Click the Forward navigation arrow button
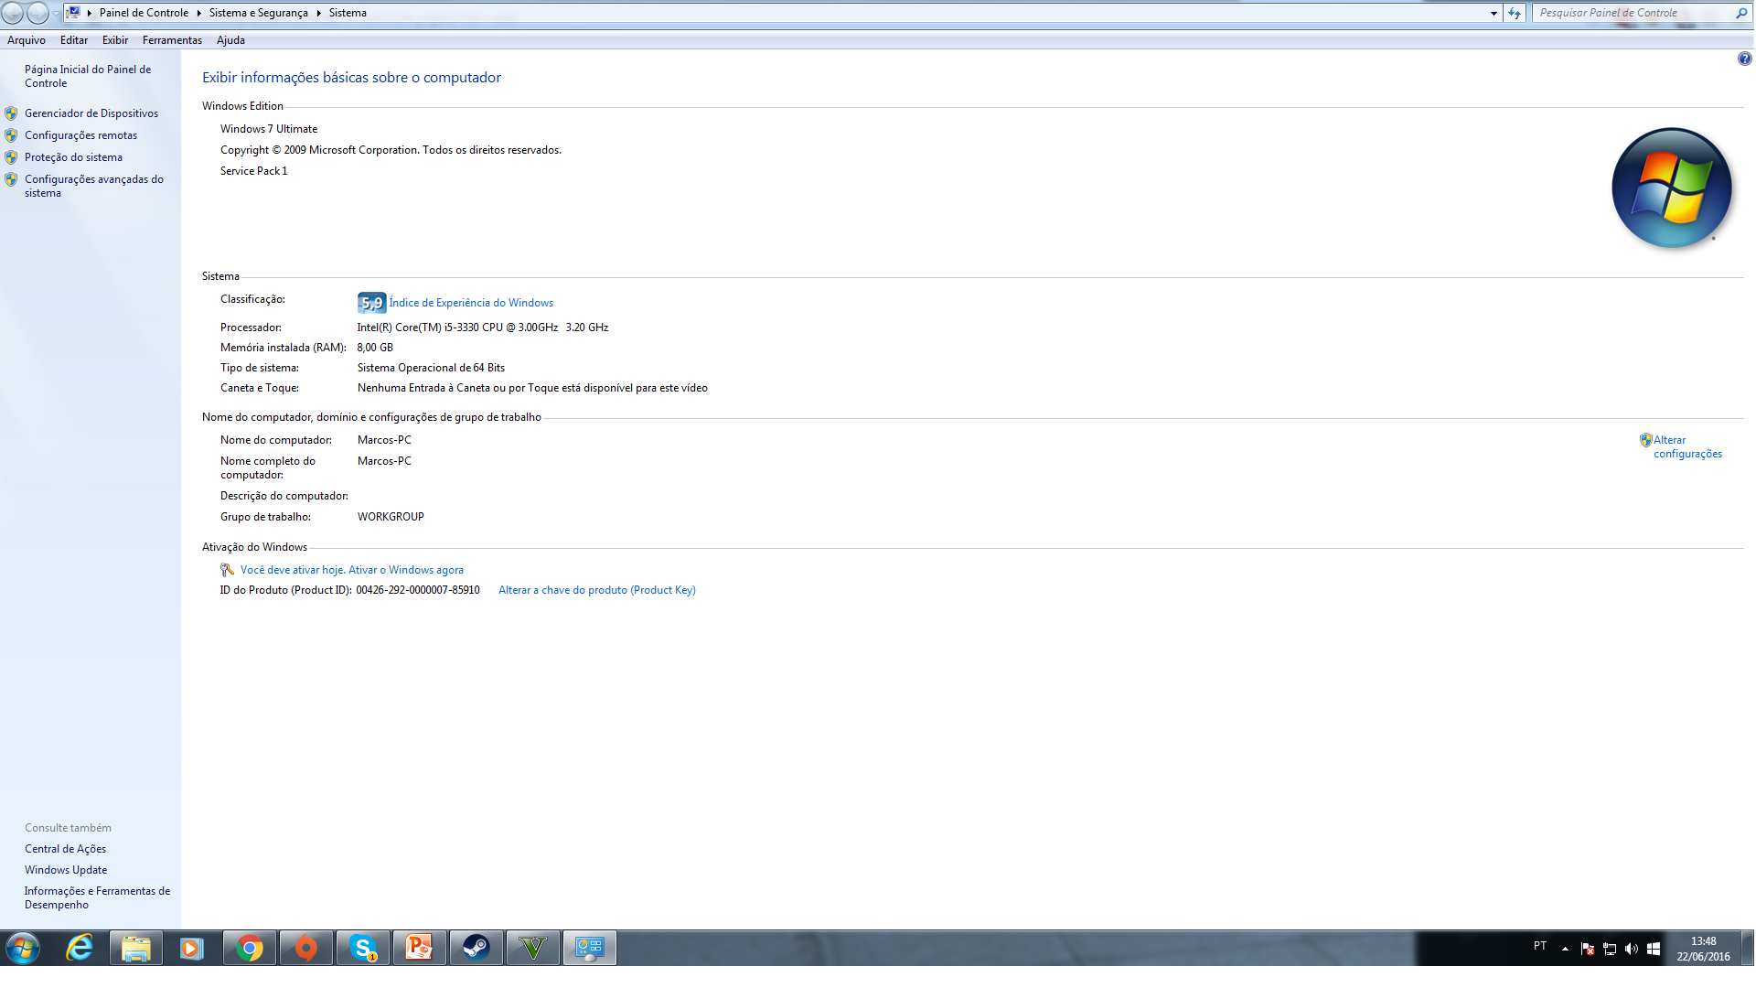The image size is (1756, 988). pyautogui.click(x=37, y=13)
